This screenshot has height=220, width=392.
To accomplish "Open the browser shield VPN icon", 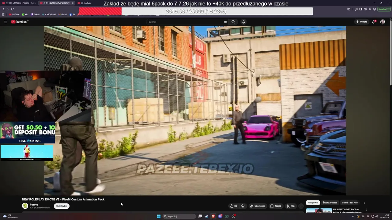I will tap(375, 9).
